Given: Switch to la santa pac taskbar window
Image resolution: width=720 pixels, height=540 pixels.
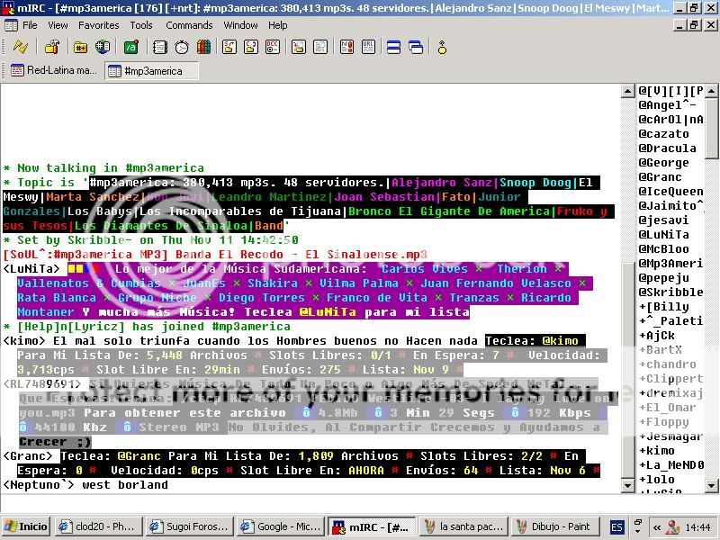Looking at the screenshot, I should click(x=463, y=526).
